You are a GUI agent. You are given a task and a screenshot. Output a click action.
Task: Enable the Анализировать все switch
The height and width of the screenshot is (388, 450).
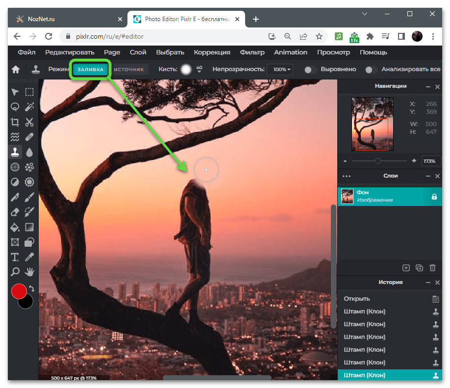pos(371,70)
